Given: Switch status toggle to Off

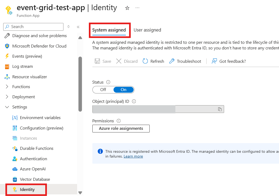Looking at the screenshot, I should click(103, 90).
